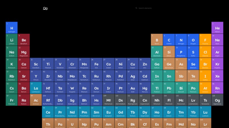Click the Aluminum tile

pos(157,52)
